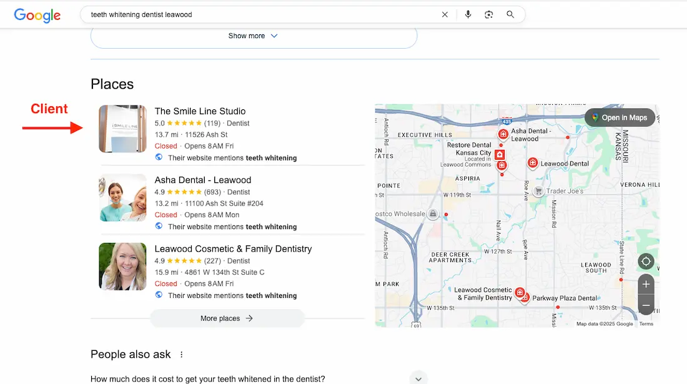The height and width of the screenshot is (384, 687).
Task: Open Asha Dental thumbnail photo
Action: click(x=122, y=197)
